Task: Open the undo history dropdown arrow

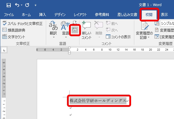Action: (21, 5)
